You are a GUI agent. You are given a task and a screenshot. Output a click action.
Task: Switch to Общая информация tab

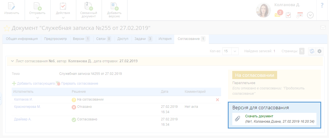pyautogui.click(x=22, y=39)
